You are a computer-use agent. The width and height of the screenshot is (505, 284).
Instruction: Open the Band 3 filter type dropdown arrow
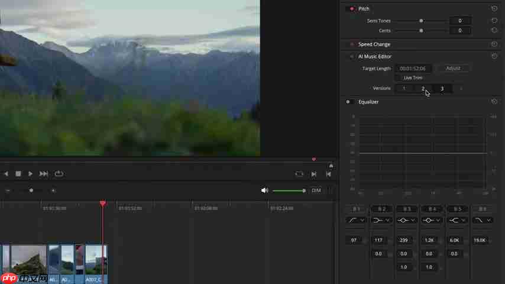[413, 220]
